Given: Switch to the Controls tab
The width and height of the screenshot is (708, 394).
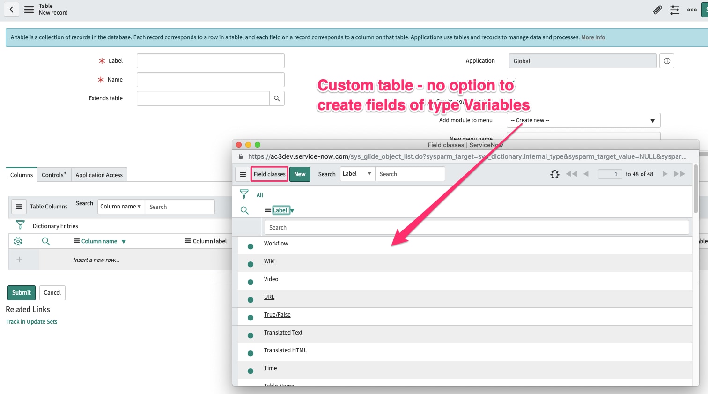Looking at the screenshot, I should coord(53,174).
